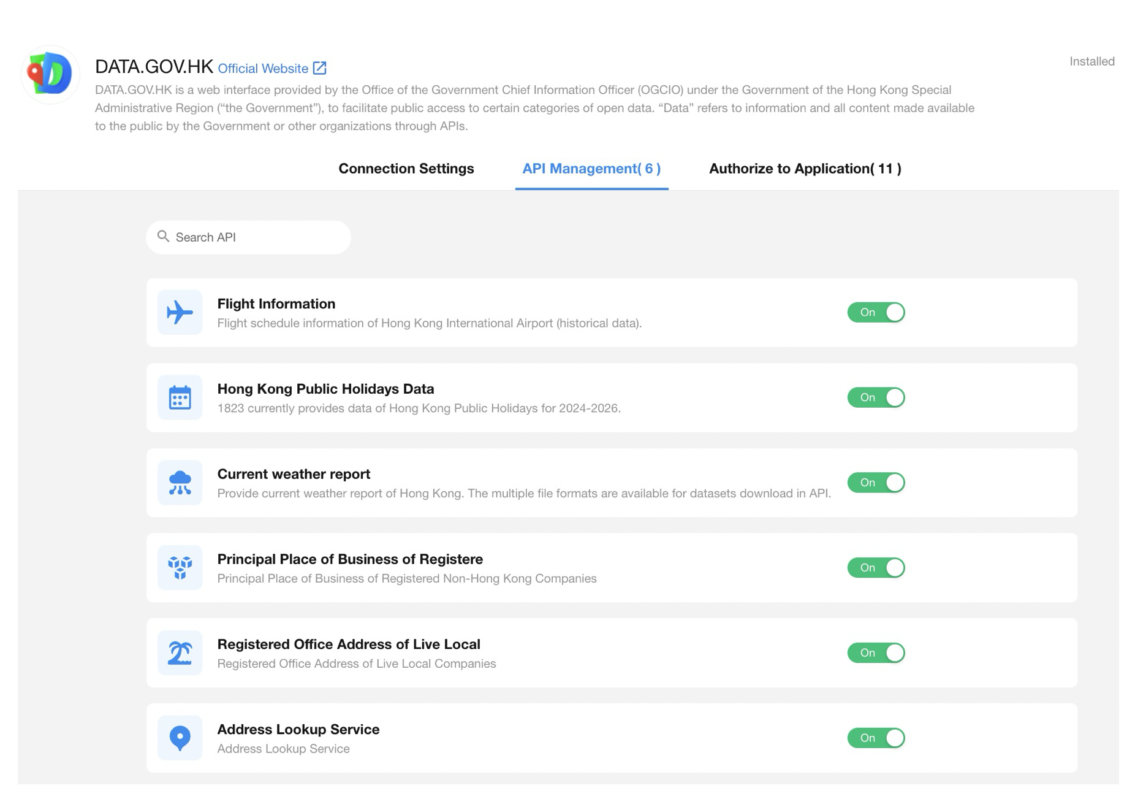Disable Registered Office Address of Live Local
Image resolution: width=1135 pixels, height=807 pixels.
[876, 653]
